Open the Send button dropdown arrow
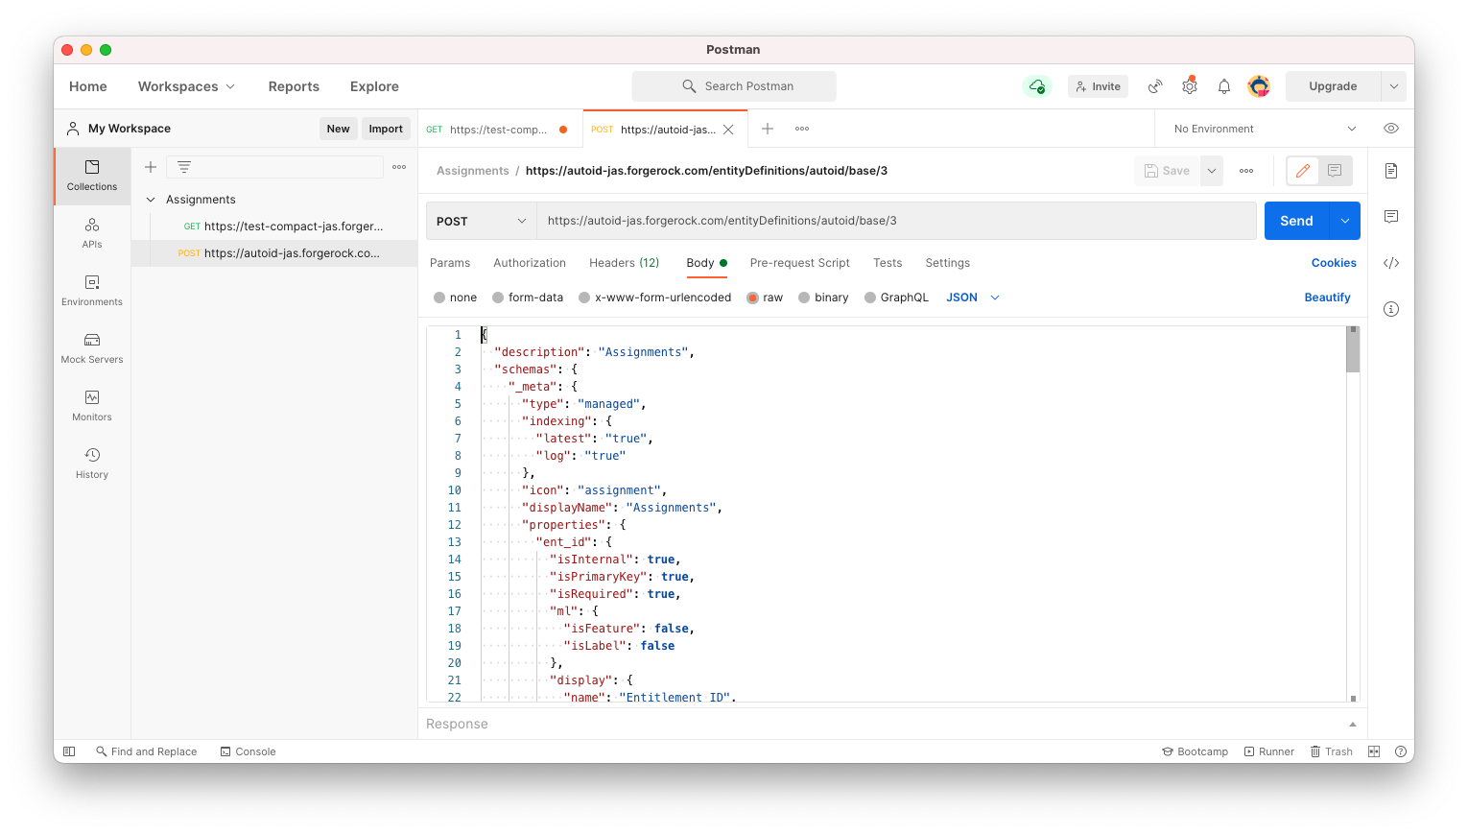The width and height of the screenshot is (1468, 834). [x=1345, y=221]
